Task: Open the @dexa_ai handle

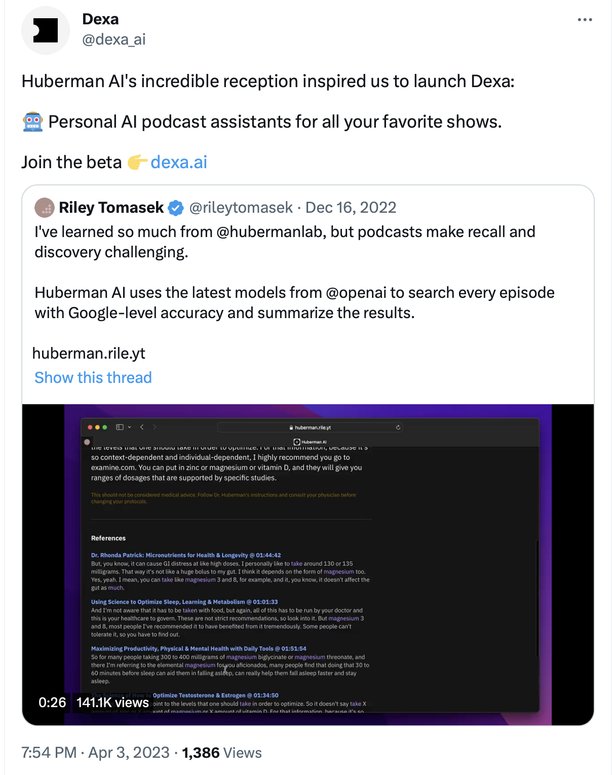Action: pyautogui.click(x=114, y=40)
